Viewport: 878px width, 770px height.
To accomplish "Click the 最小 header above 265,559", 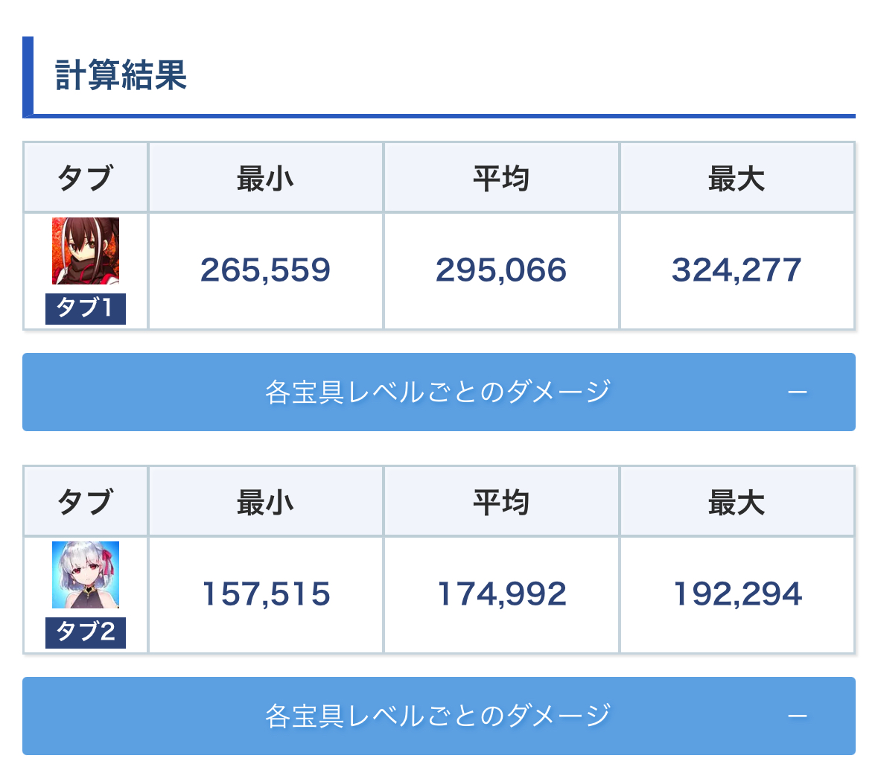I will click(265, 179).
